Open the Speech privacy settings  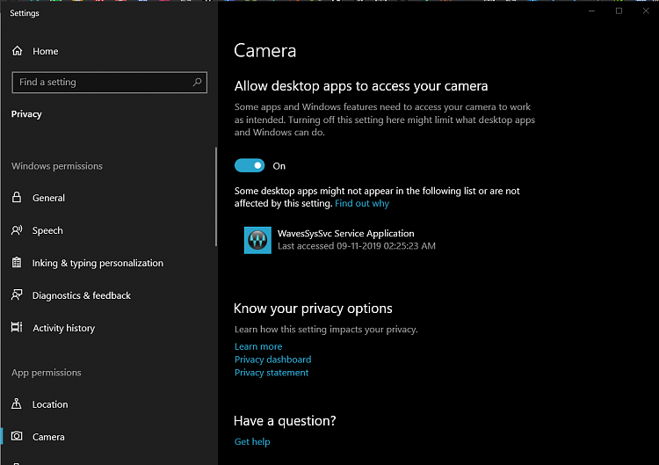[47, 230]
